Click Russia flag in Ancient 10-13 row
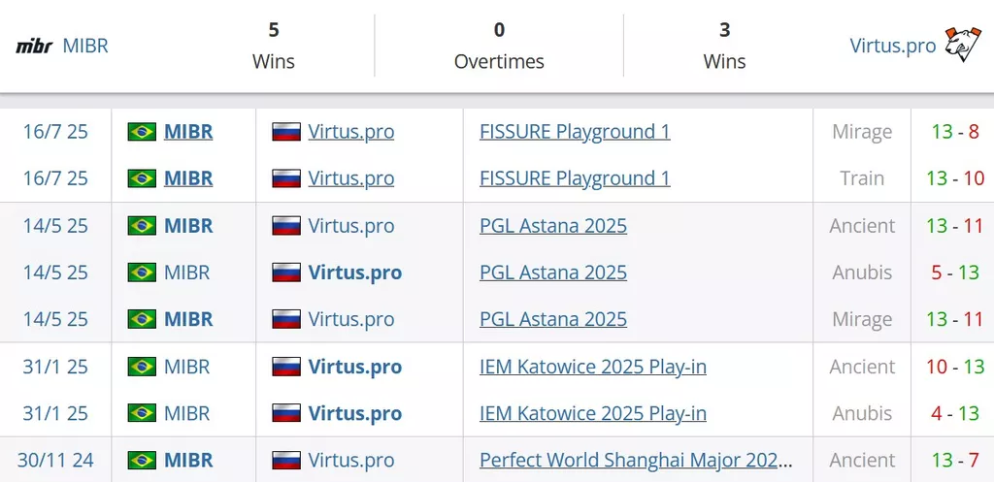This screenshot has height=482, width=994. point(286,367)
